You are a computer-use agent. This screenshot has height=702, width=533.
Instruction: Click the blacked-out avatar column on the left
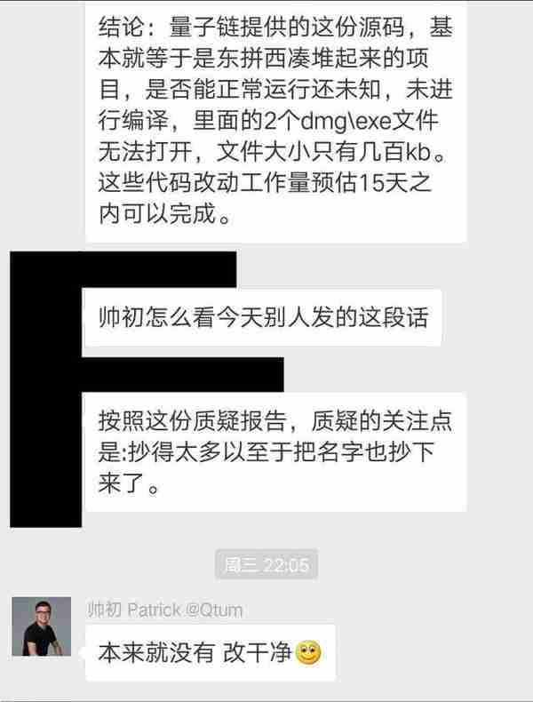coord(45,389)
